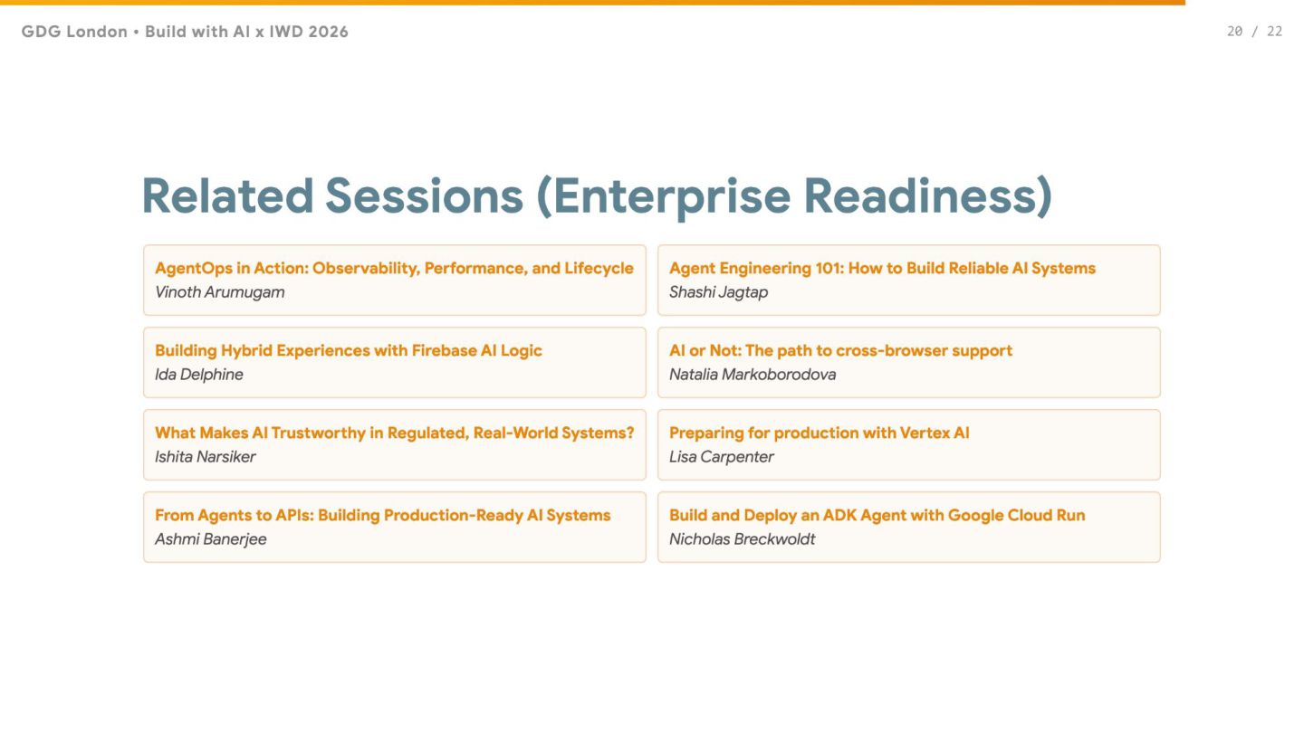Click the Related Sessions slide heading
This screenshot has width=1304, height=733.
tap(597, 195)
